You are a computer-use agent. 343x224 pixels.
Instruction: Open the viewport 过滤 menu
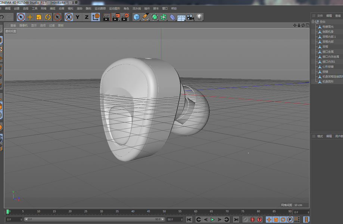point(52,26)
